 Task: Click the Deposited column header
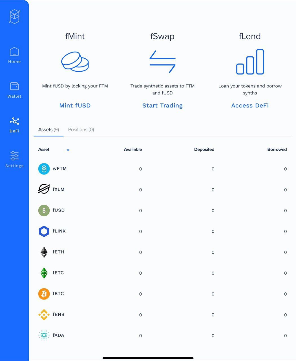(204, 149)
